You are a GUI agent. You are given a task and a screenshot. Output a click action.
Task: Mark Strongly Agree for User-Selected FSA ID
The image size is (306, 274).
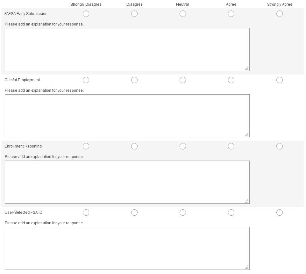point(280,213)
